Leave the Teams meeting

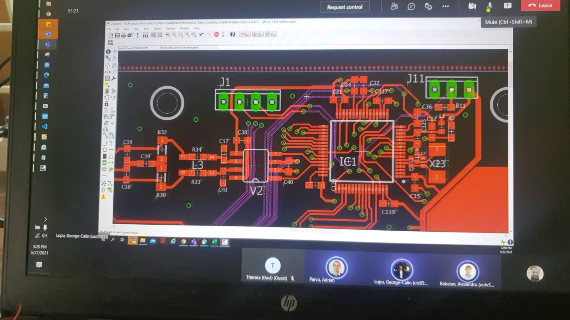[540, 5]
